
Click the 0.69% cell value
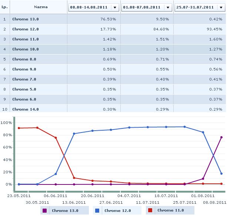(110, 59)
